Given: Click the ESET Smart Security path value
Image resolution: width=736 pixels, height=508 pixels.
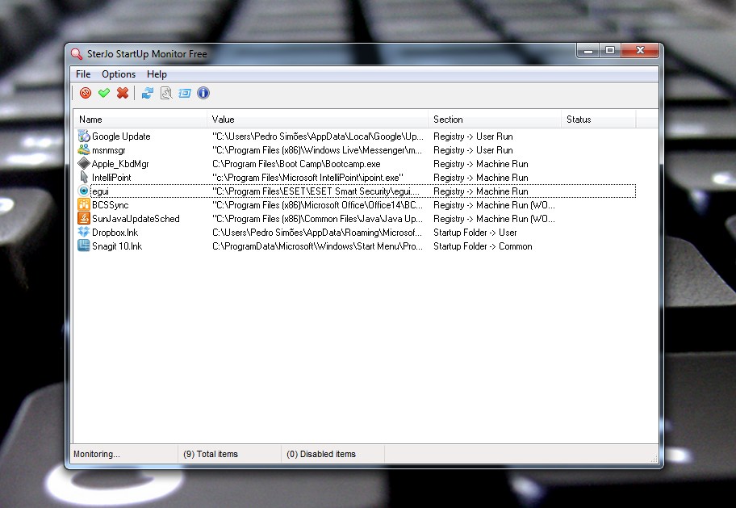Looking at the screenshot, I should (316, 191).
